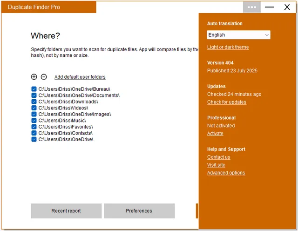
Task: Click the Version 404 label
Action: 220,63
